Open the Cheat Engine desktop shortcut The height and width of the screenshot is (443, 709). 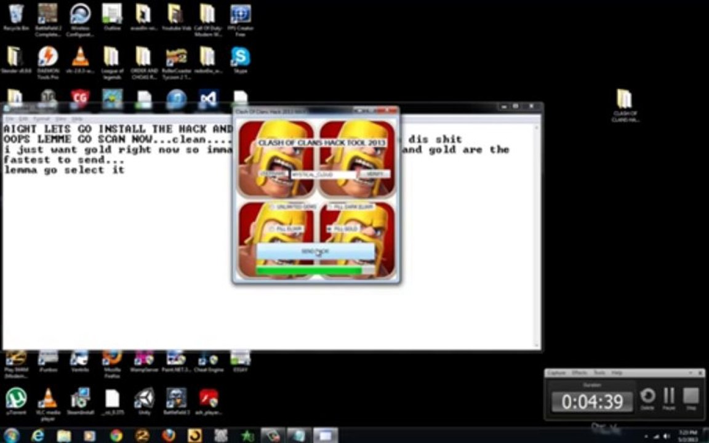click(x=209, y=361)
